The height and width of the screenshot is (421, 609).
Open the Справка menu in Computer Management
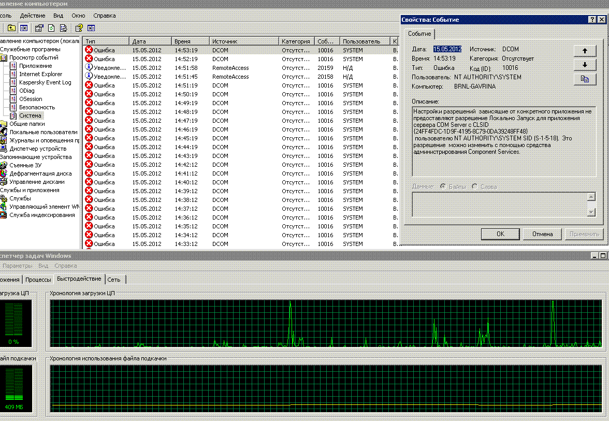pos(105,16)
